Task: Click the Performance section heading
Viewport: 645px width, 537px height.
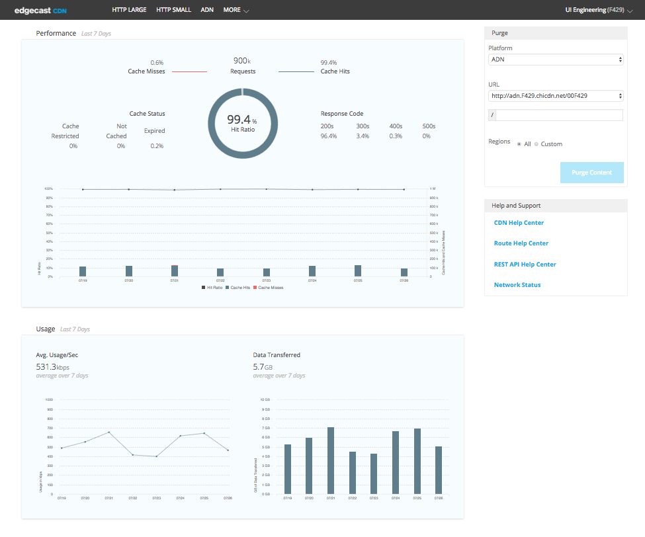Action: click(x=56, y=33)
